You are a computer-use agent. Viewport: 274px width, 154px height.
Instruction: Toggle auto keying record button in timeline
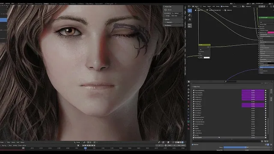(78, 145)
